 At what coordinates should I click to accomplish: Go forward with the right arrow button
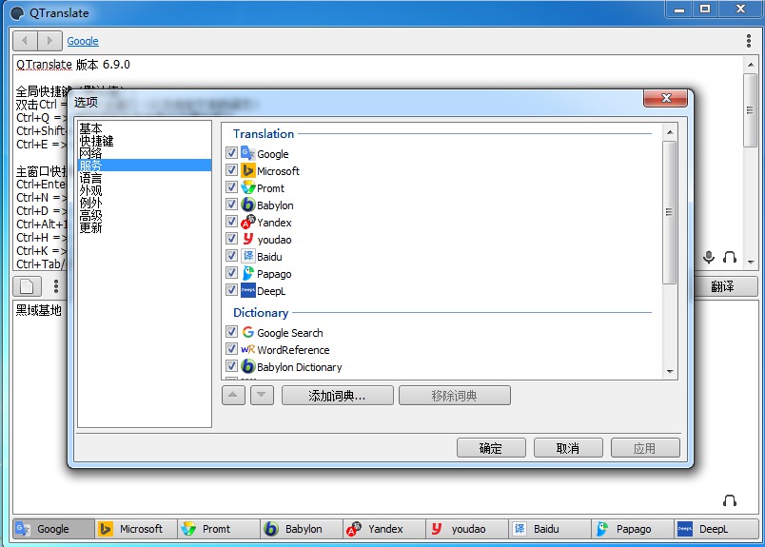pos(49,41)
